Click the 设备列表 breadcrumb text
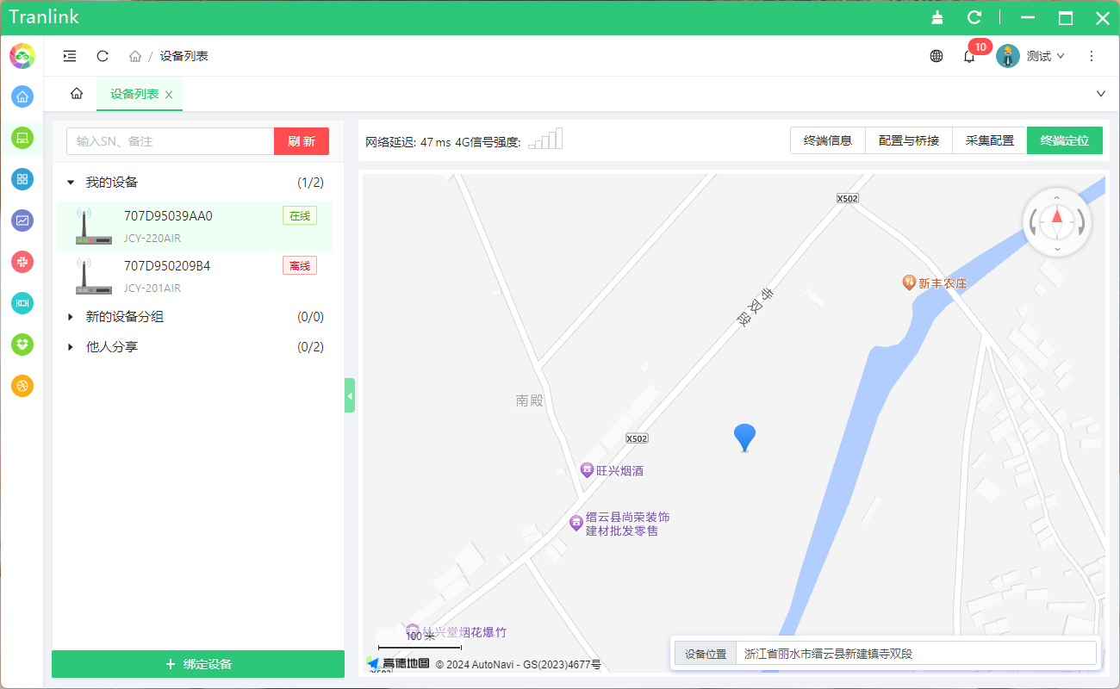The height and width of the screenshot is (689, 1120). click(184, 56)
